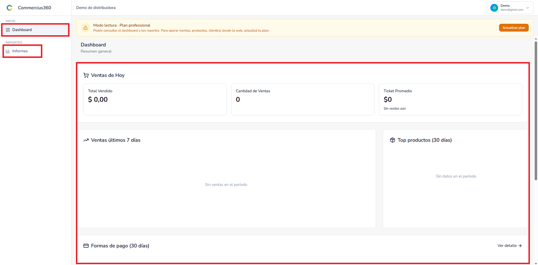Click the Commercius360 brand name
The image size is (538, 265).
click(35, 8)
